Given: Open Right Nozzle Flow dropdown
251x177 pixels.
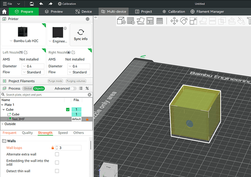Looking at the screenshot, I should click(79, 72).
